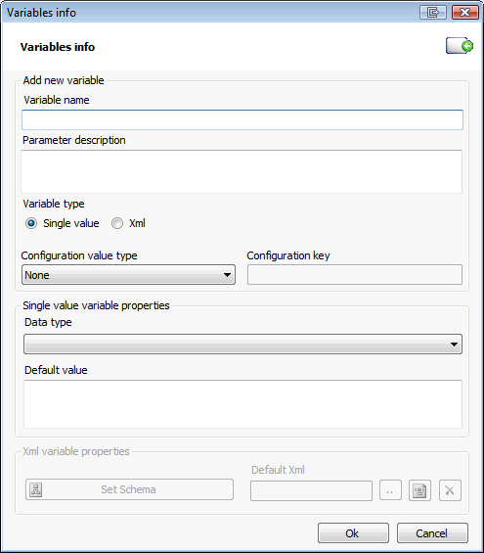Expand the Data type combo box
The height and width of the screenshot is (553, 484).
pos(242,345)
